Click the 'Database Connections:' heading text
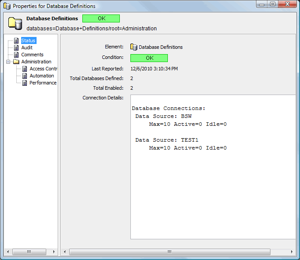Viewport: 300px width, 260px height. click(168, 108)
